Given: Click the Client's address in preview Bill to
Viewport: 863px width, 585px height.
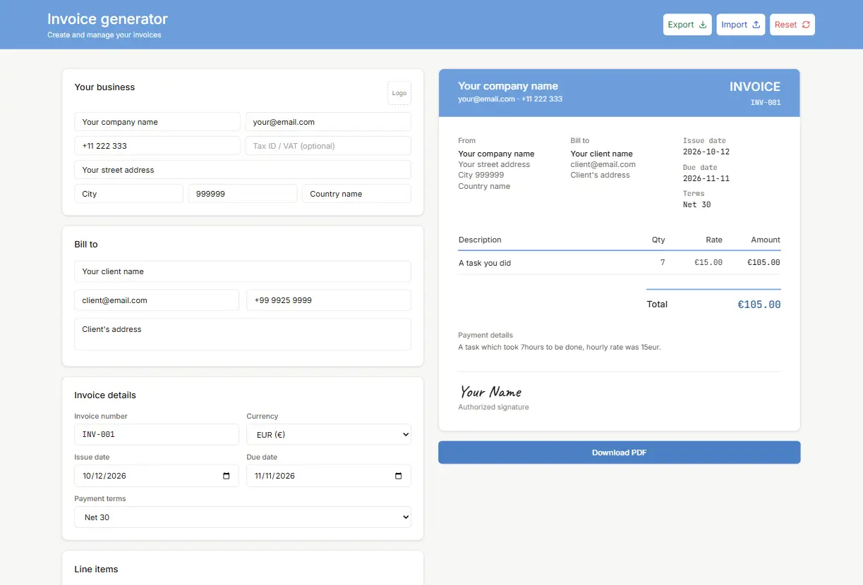Looking at the screenshot, I should click(x=601, y=175).
